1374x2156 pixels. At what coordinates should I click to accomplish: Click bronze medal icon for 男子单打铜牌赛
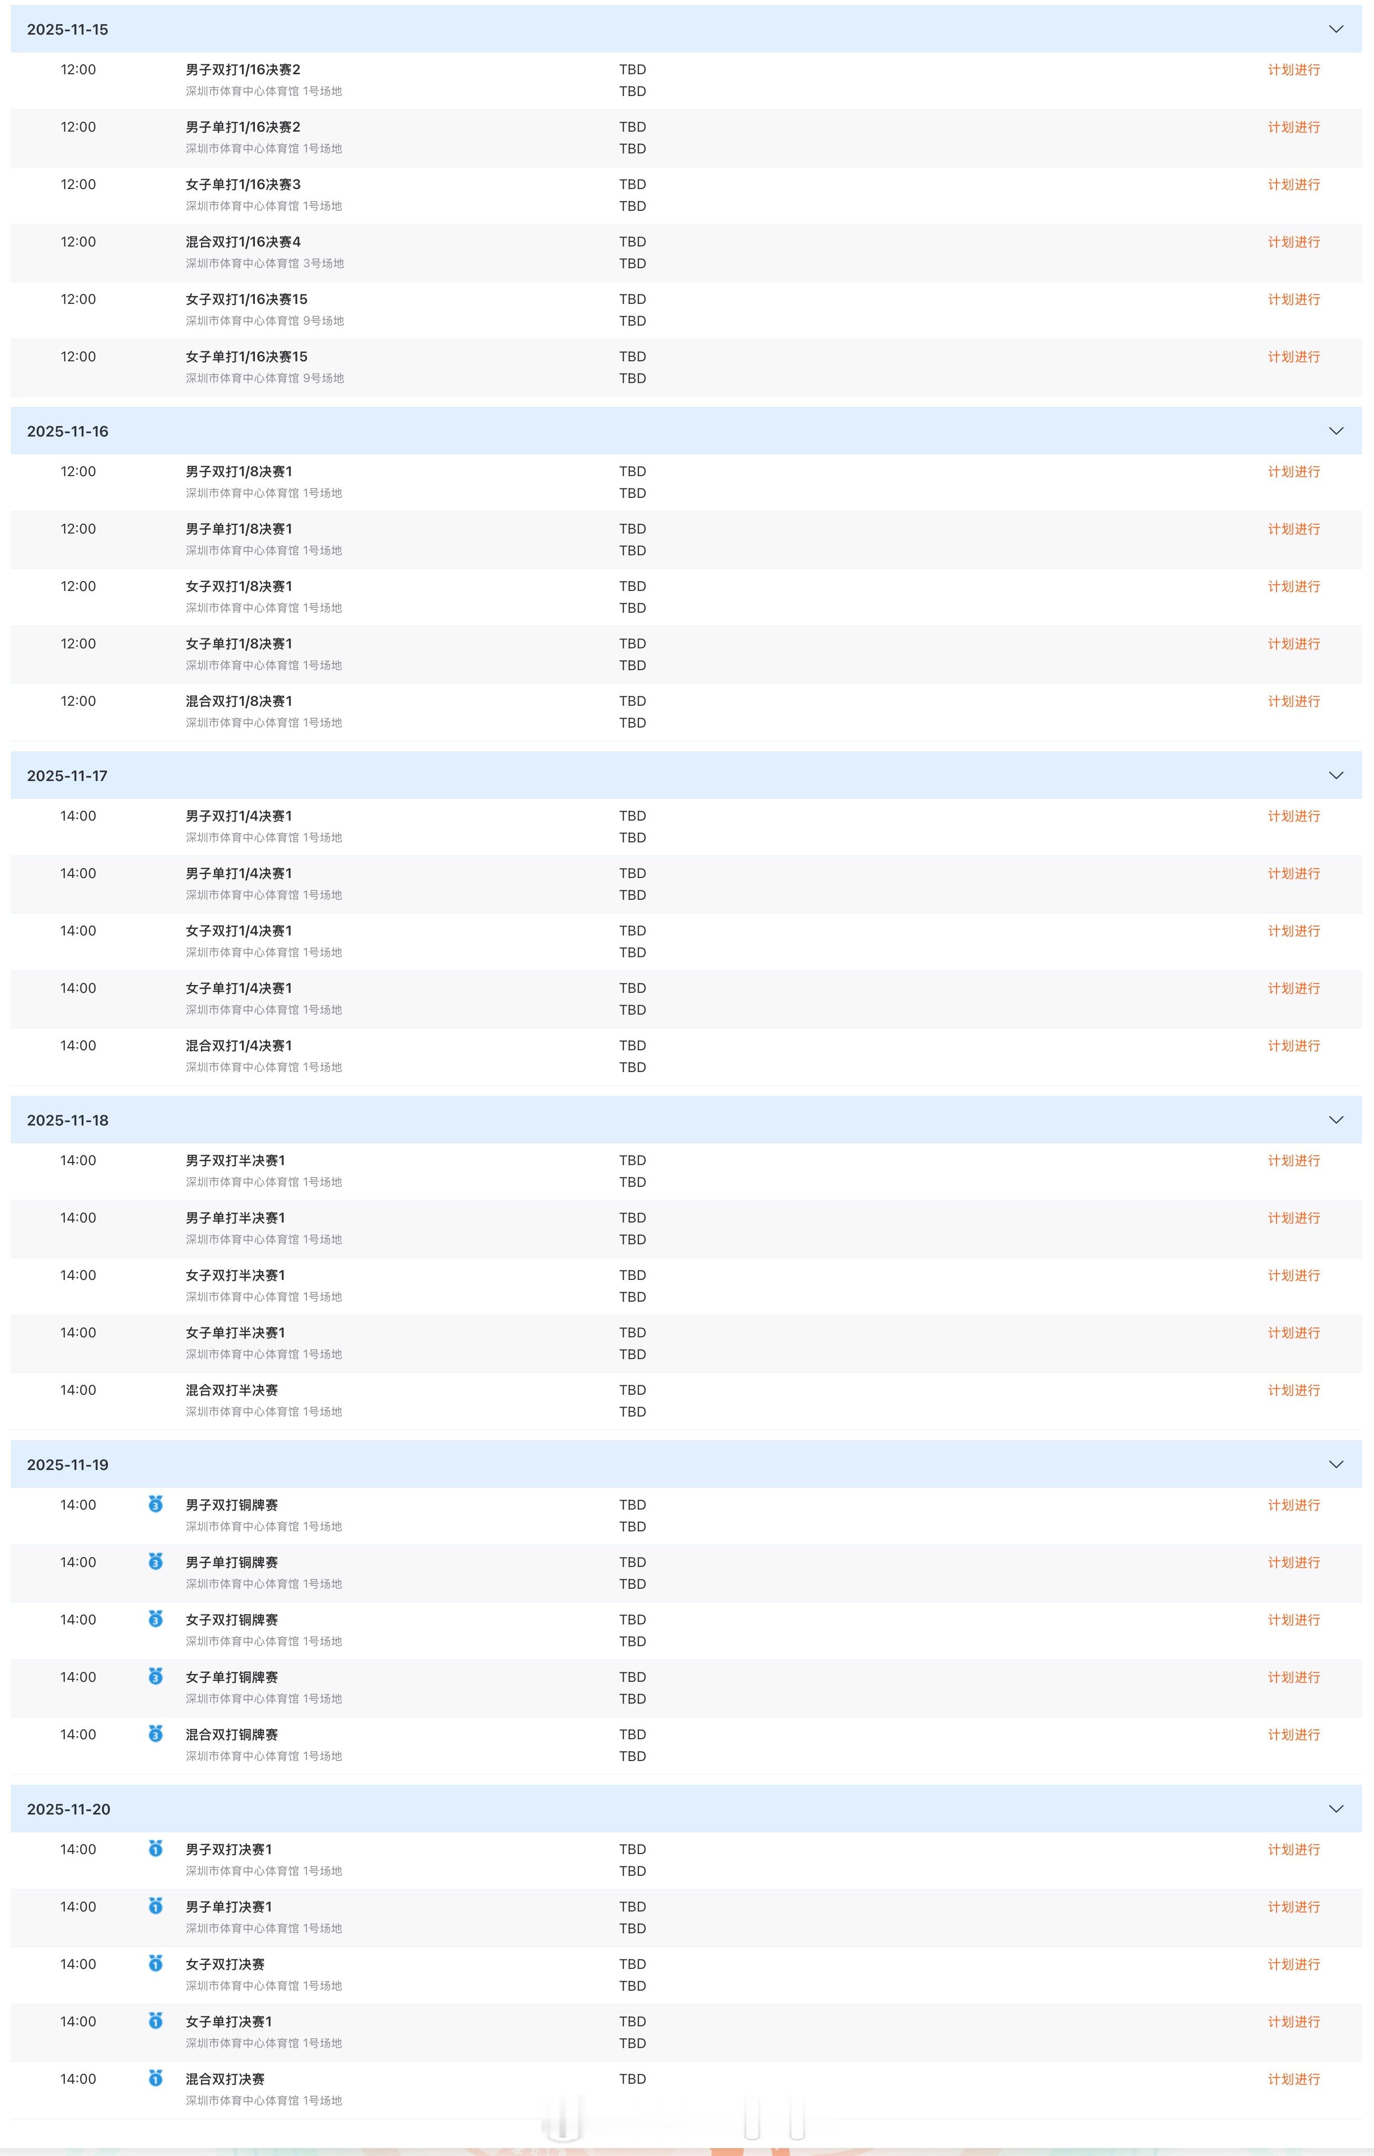[x=156, y=1562]
